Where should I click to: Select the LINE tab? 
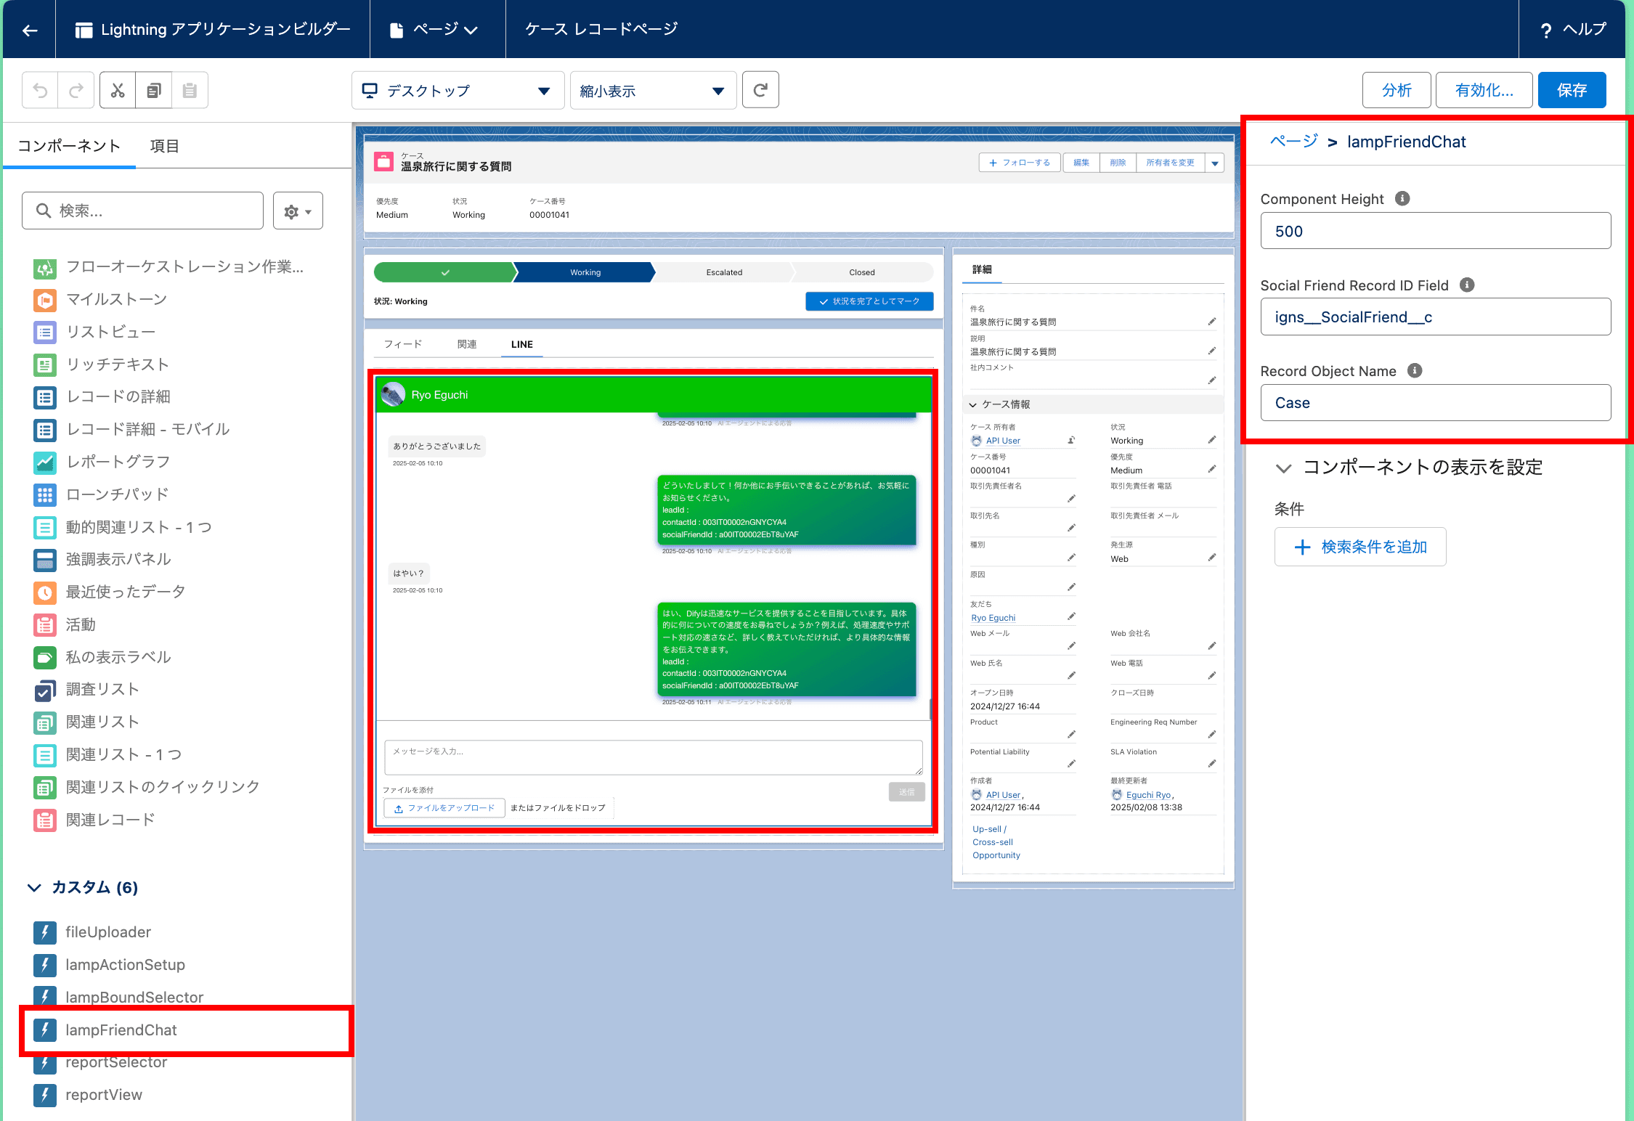[x=522, y=344]
